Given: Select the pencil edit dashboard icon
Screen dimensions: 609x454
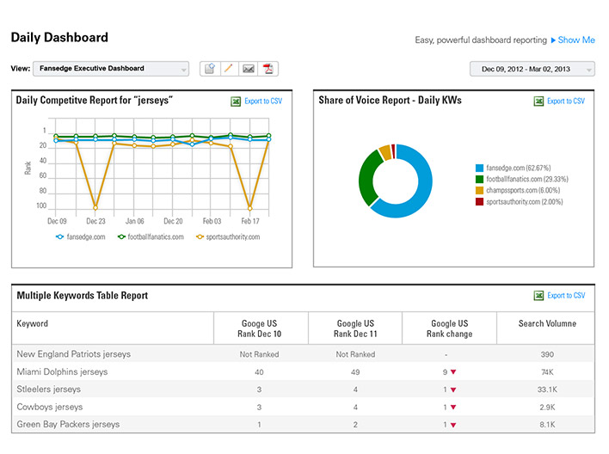Looking at the screenshot, I should pyautogui.click(x=229, y=69).
